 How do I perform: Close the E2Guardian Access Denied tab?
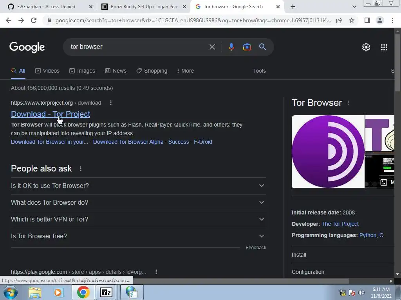[90, 7]
